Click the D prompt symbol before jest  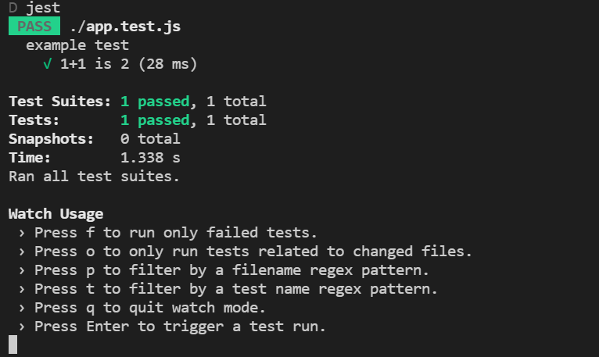pos(13,7)
